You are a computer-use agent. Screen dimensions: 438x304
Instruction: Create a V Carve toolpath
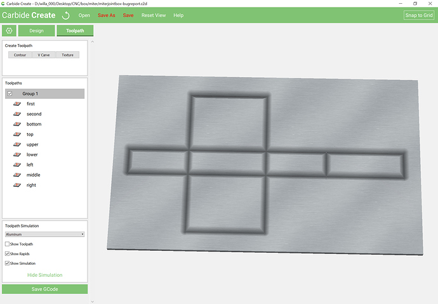pyautogui.click(x=44, y=55)
